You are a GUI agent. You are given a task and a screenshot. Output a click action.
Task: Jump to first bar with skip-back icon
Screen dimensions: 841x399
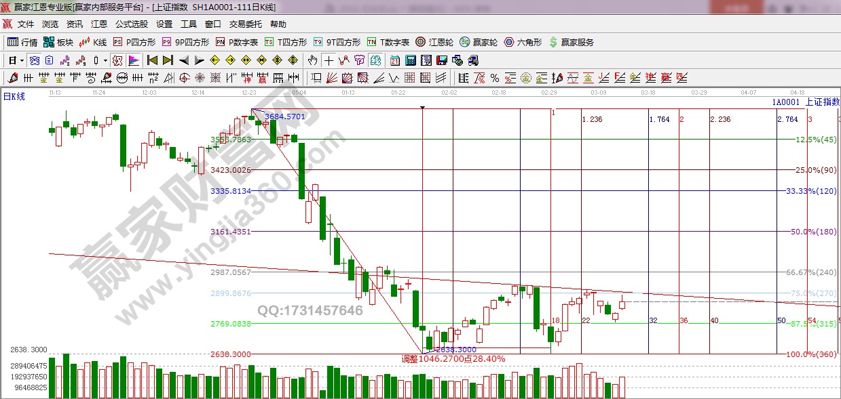[x=152, y=60]
